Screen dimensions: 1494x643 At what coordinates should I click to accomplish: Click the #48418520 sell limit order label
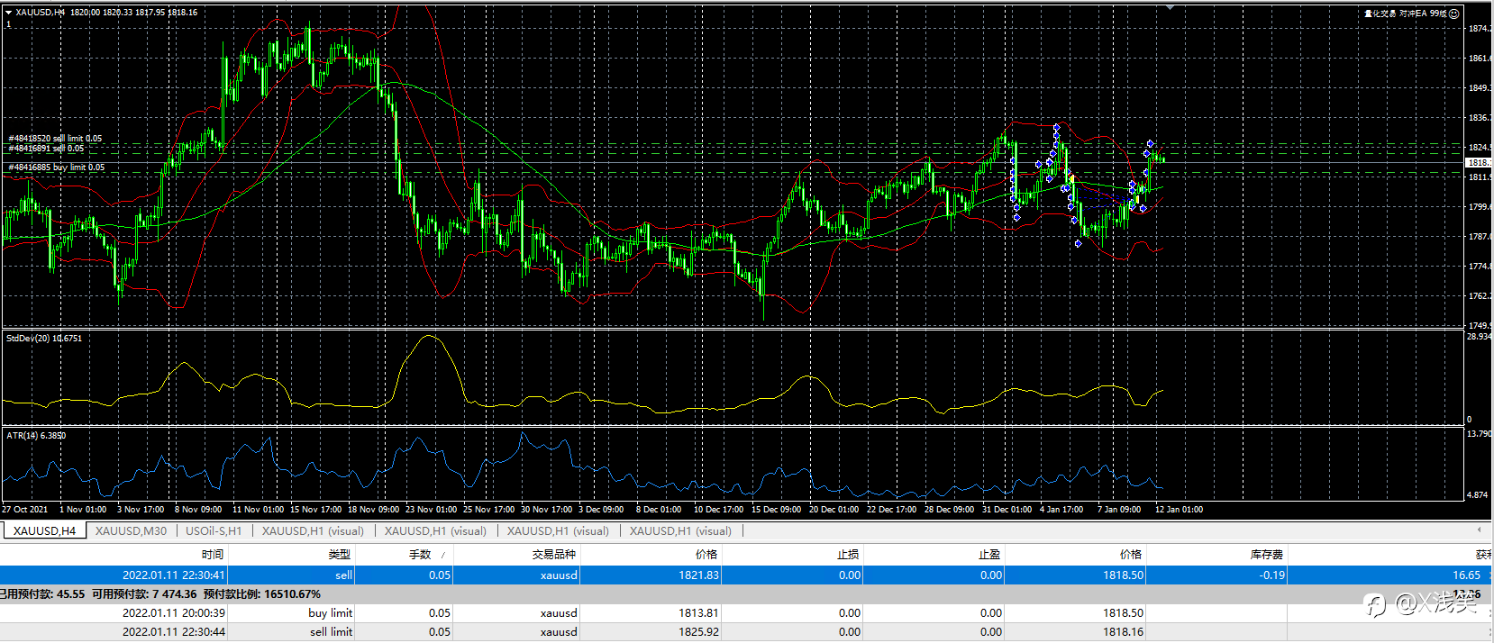click(55, 139)
